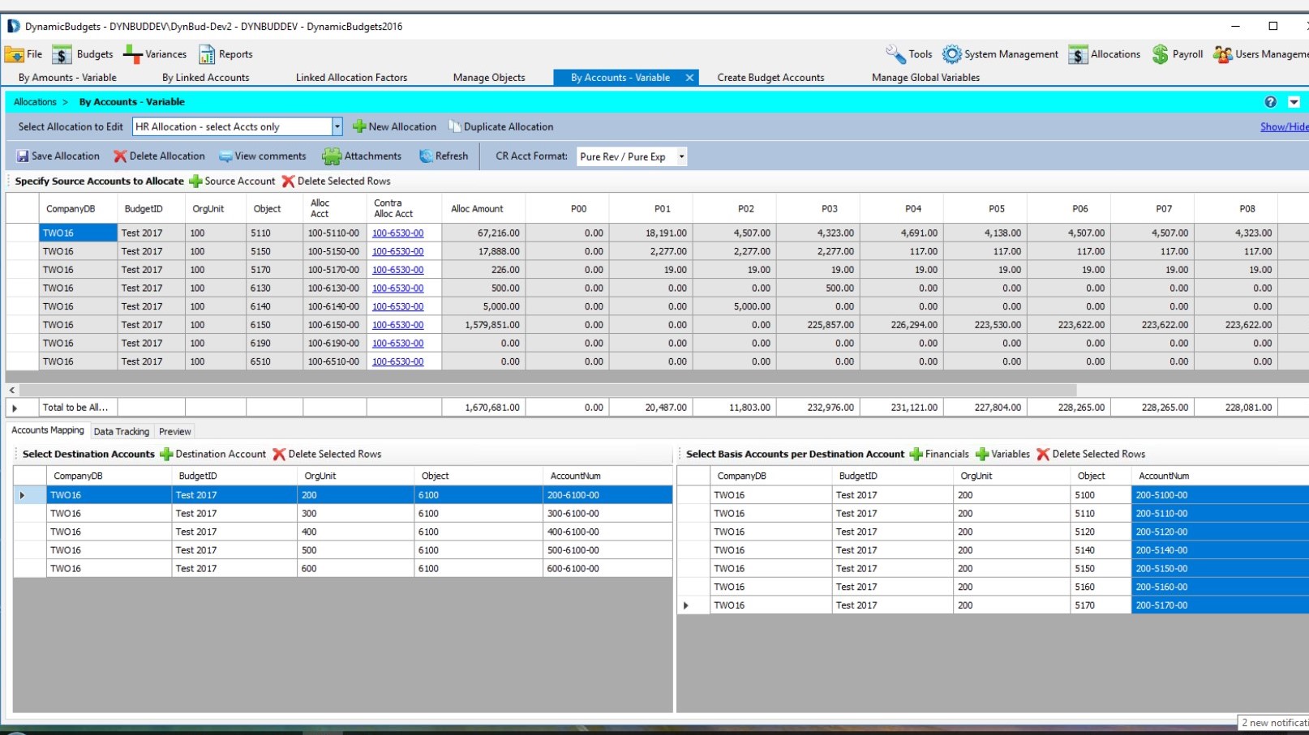
Task: Add a Source Account row
Action: [x=232, y=182]
